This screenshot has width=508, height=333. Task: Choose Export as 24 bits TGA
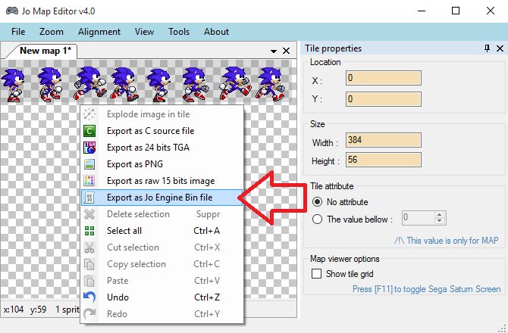coord(161,148)
